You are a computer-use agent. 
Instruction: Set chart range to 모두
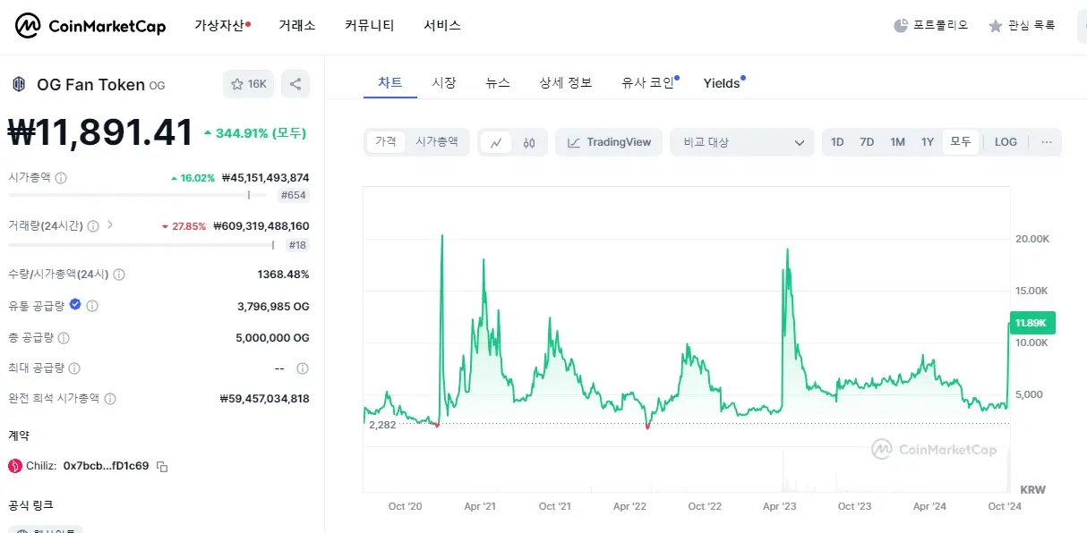click(x=961, y=142)
